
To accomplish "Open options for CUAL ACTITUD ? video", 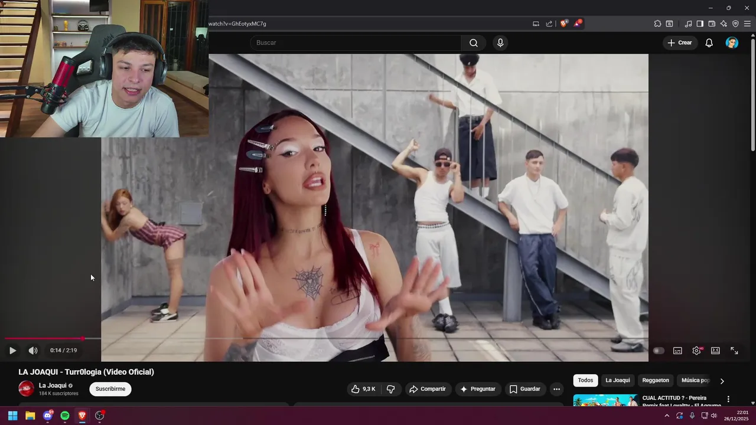I will click(x=728, y=399).
